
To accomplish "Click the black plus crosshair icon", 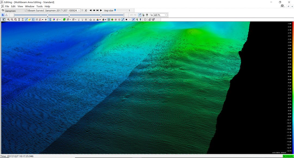I will 46,20.
